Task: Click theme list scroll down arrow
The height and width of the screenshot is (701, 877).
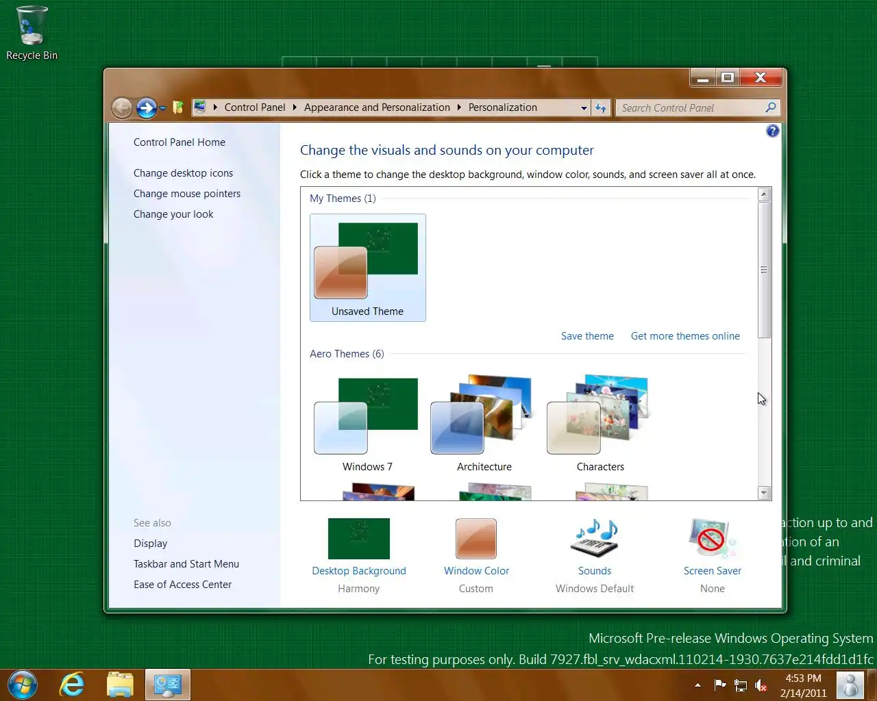Action: click(765, 493)
